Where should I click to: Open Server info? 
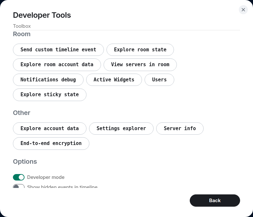pyautogui.click(x=180, y=129)
